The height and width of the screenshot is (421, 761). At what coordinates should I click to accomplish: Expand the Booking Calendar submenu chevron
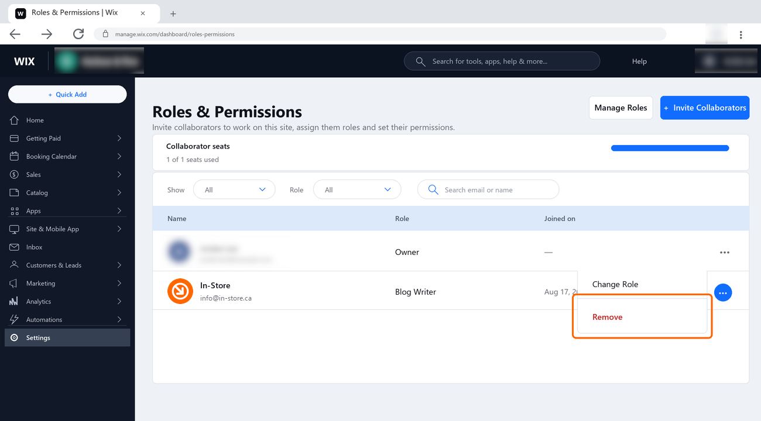click(x=119, y=157)
